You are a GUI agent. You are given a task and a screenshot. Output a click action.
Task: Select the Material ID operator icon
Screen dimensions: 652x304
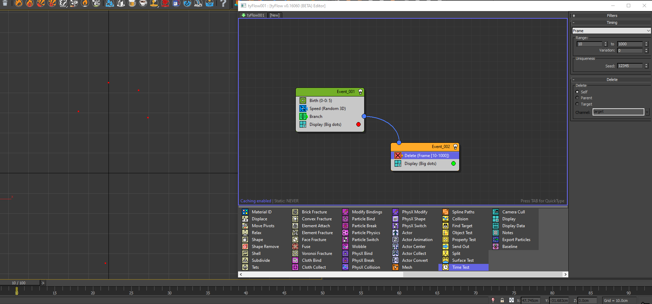(245, 212)
